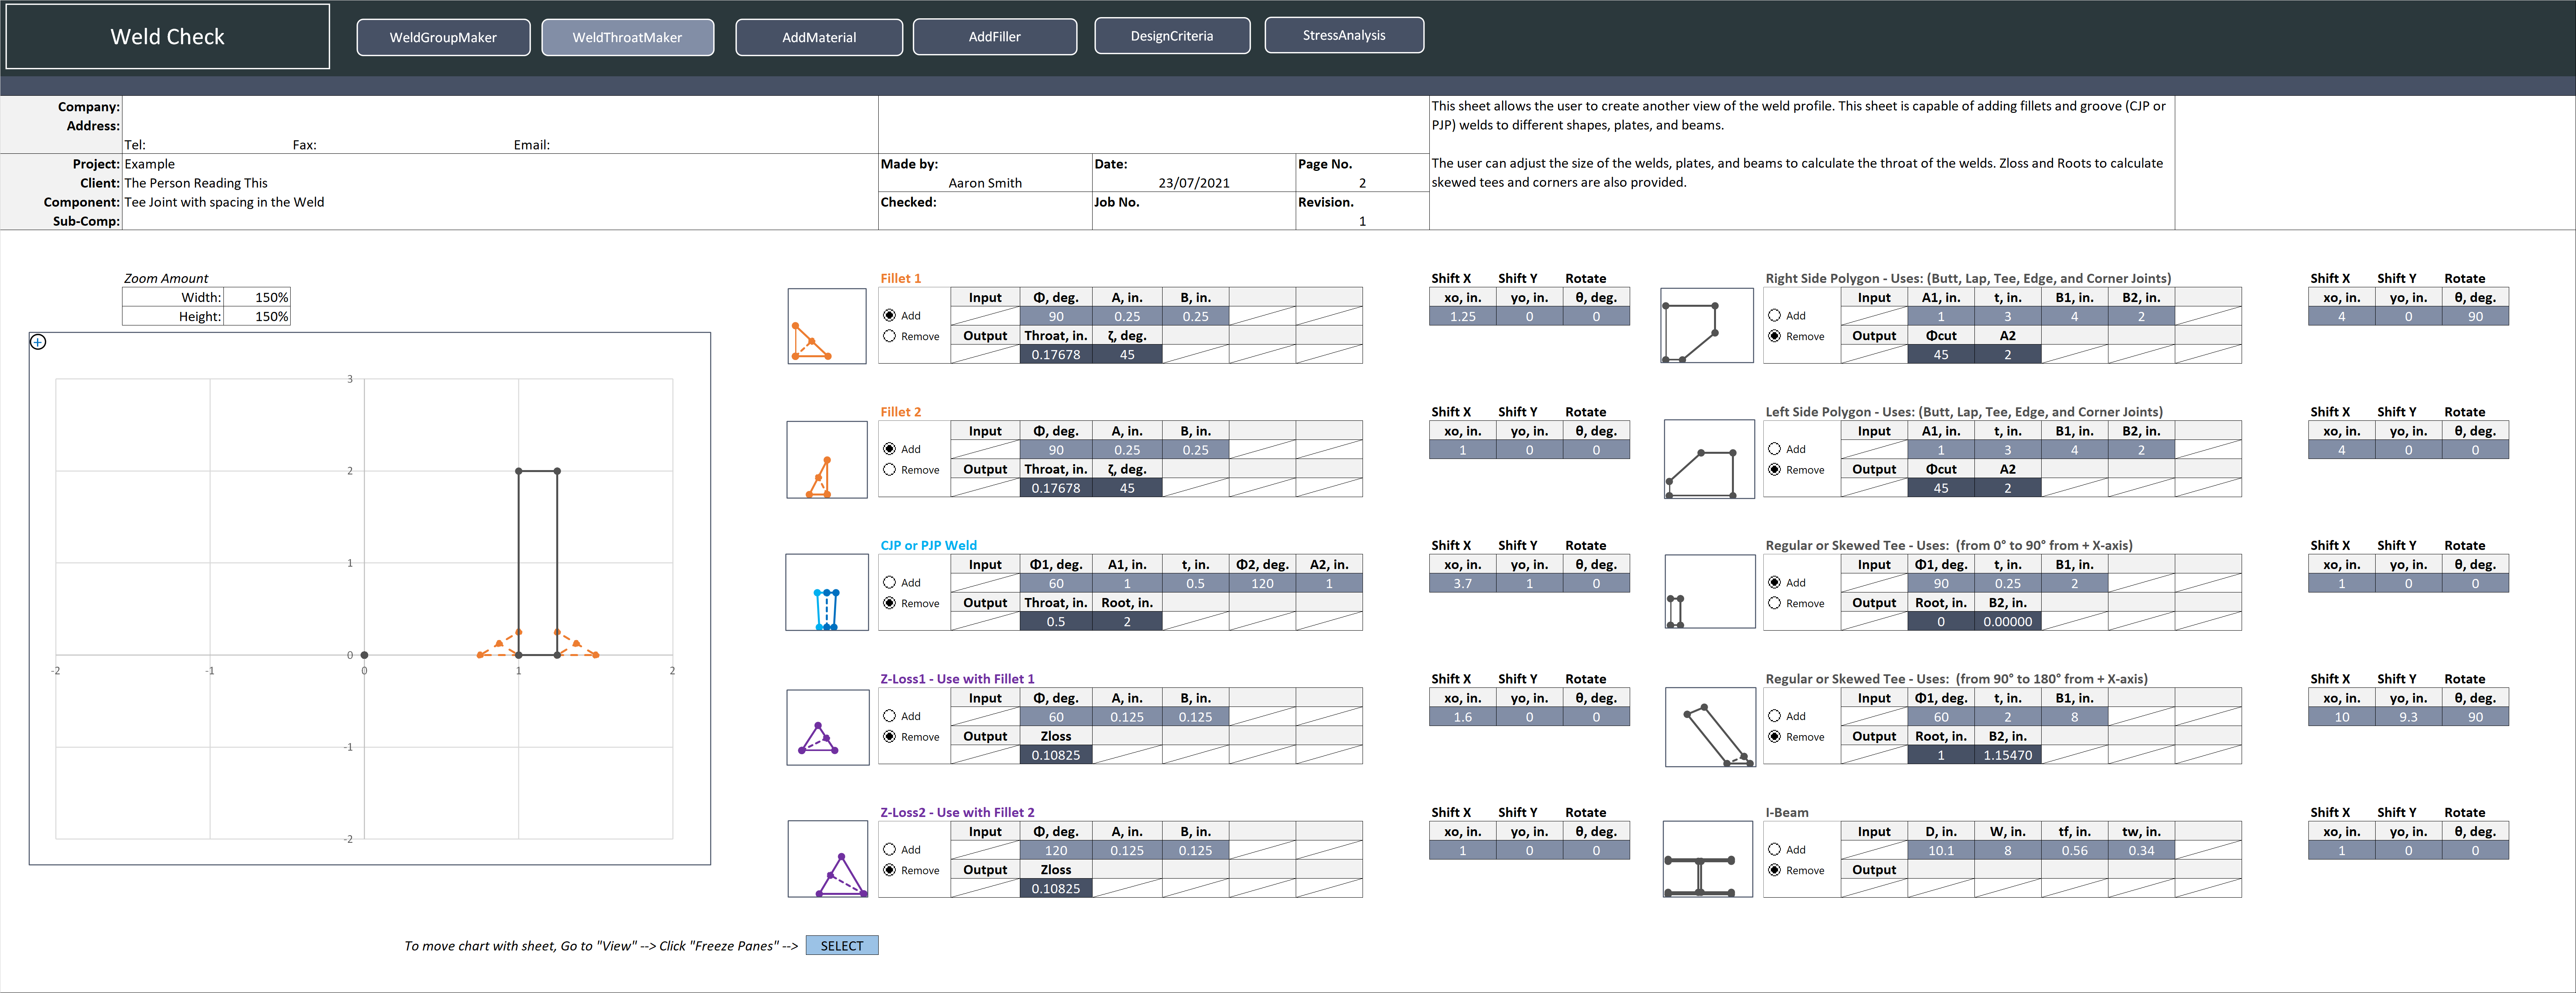
Task: Click the Fillet 2 orange triangle thumbnail
Action: (x=827, y=459)
